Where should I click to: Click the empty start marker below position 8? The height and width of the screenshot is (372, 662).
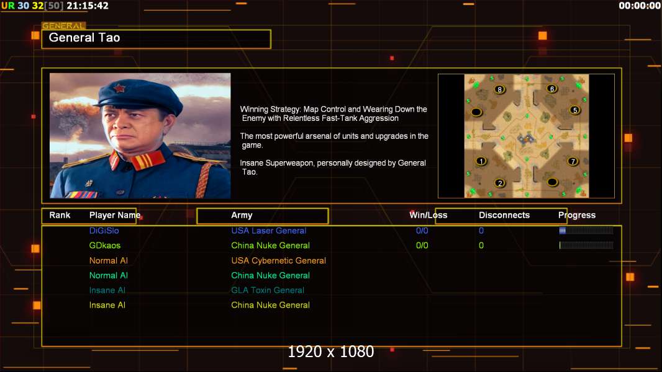[x=476, y=112]
